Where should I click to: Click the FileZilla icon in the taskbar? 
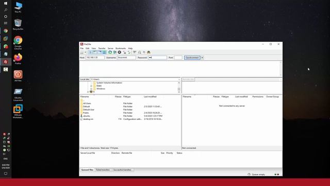[6, 62]
